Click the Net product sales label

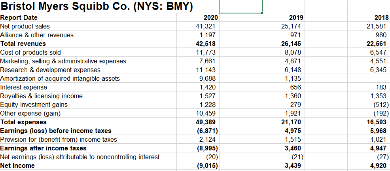tap(25, 27)
